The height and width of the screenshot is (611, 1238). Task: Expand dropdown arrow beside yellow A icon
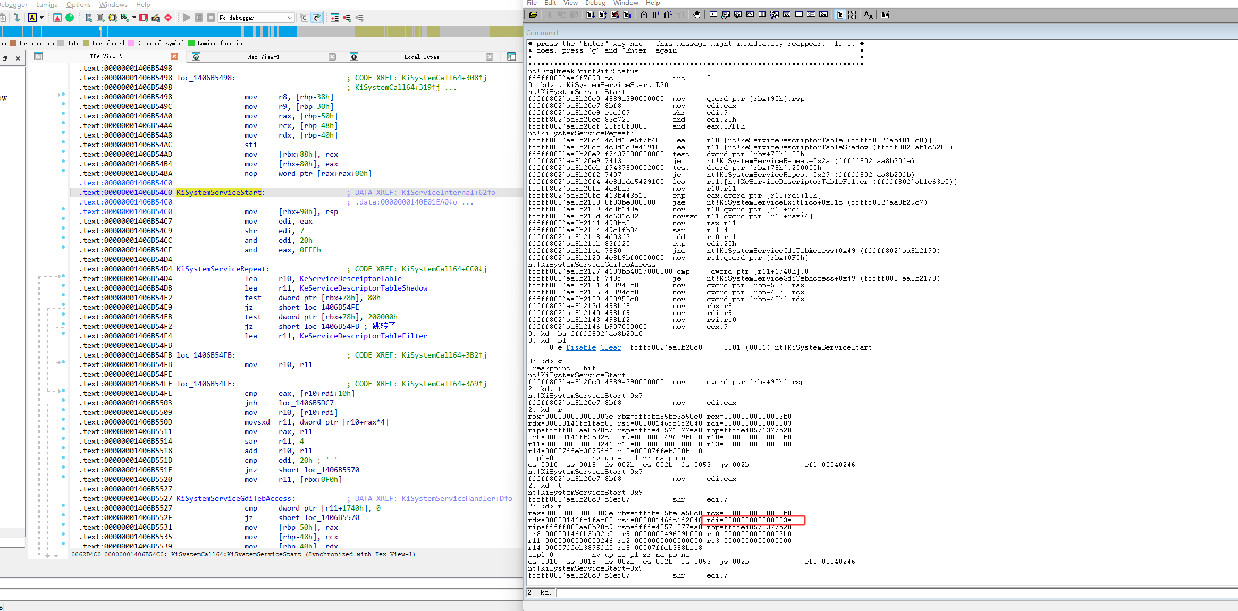point(41,18)
